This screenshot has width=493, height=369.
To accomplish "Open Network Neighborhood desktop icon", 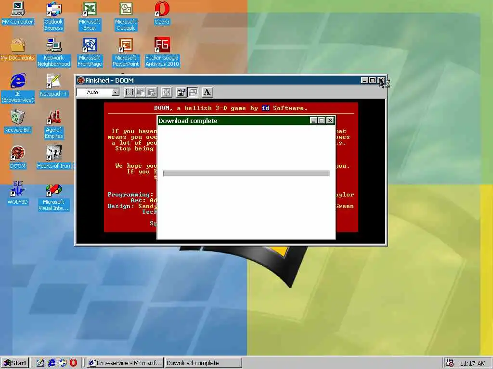I will click(x=54, y=52).
